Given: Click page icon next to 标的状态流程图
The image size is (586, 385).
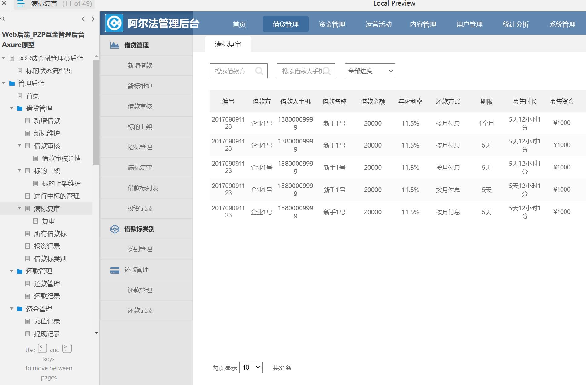Looking at the screenshot, I should [x=20, y=71].
